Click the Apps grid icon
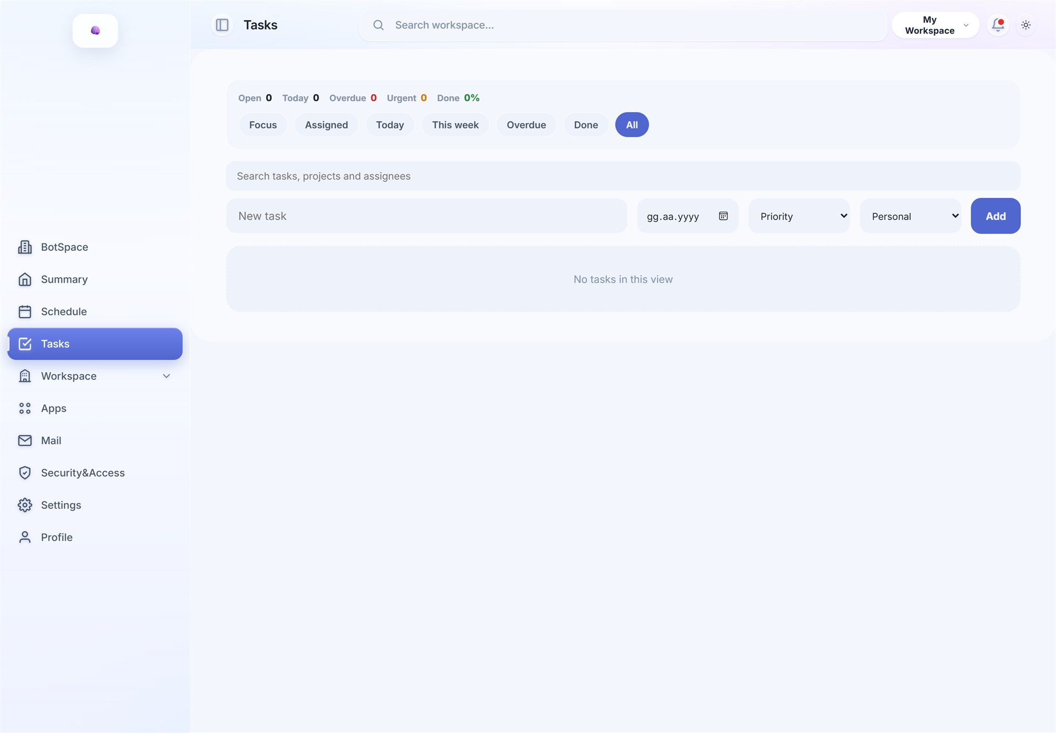The image size is (1056, 733). (x=25, y=409)
